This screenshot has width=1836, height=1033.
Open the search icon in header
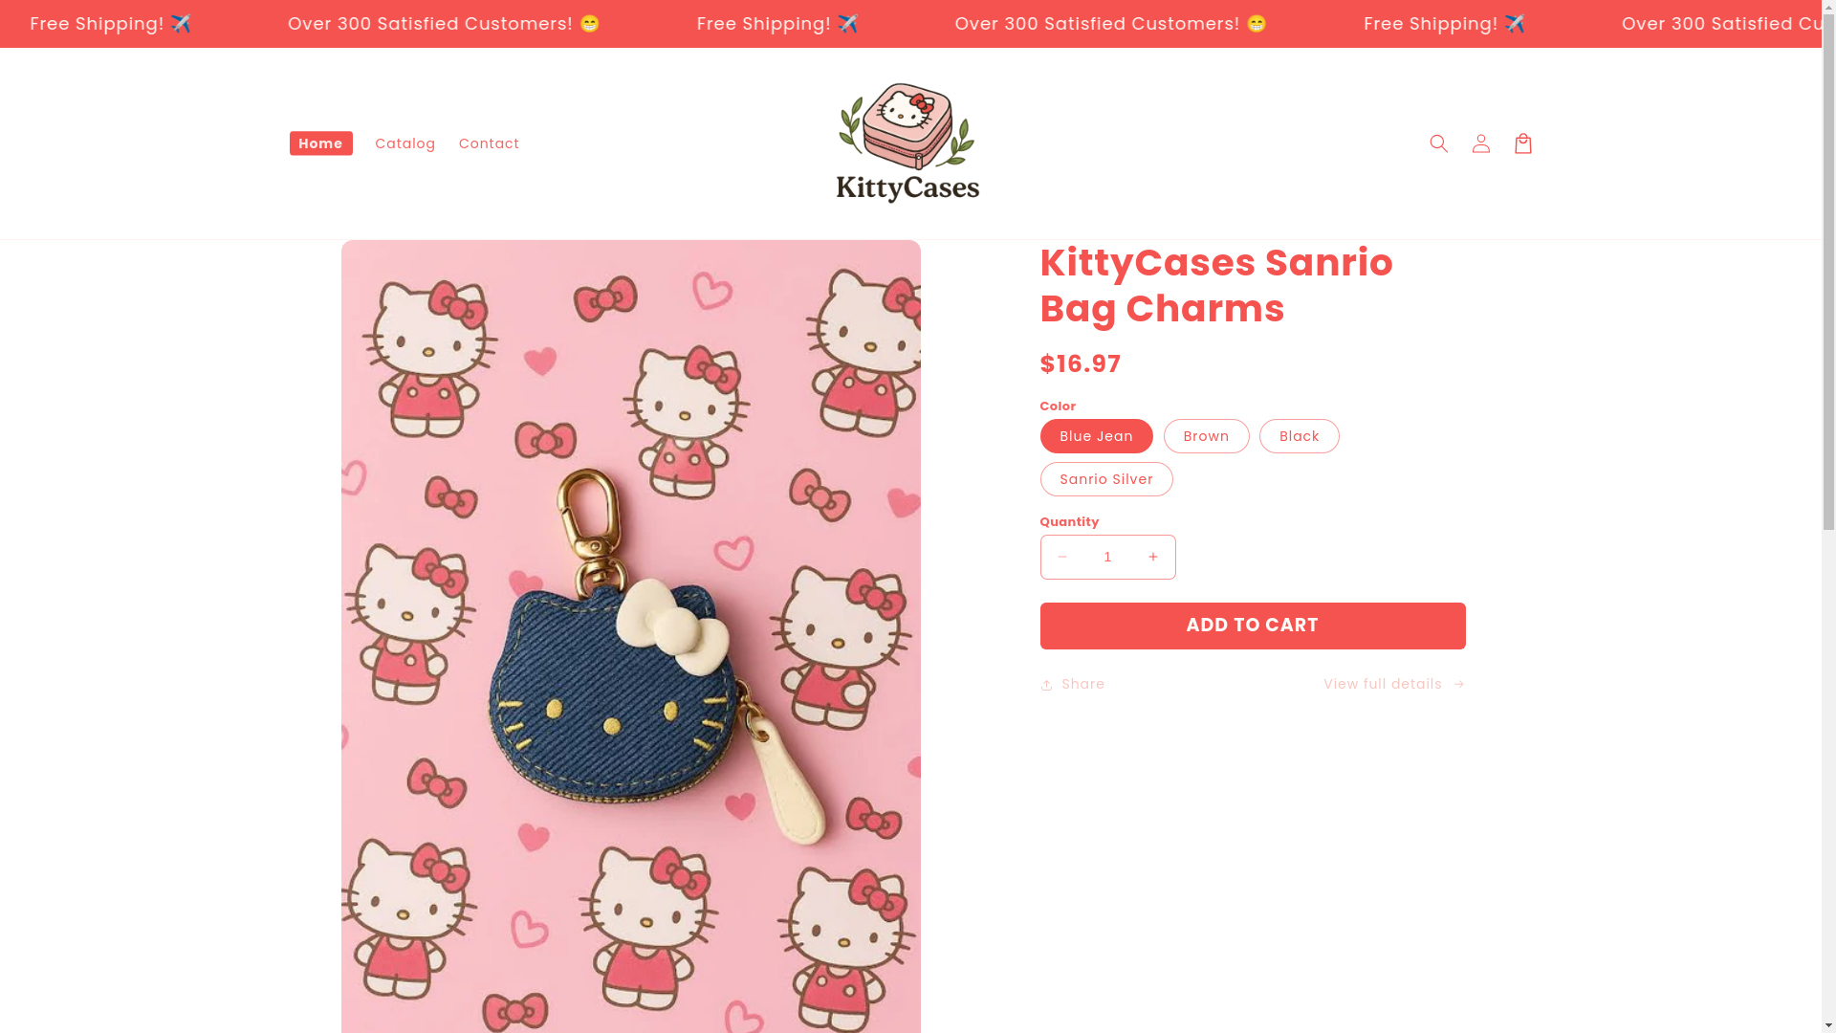point(1438,143)
